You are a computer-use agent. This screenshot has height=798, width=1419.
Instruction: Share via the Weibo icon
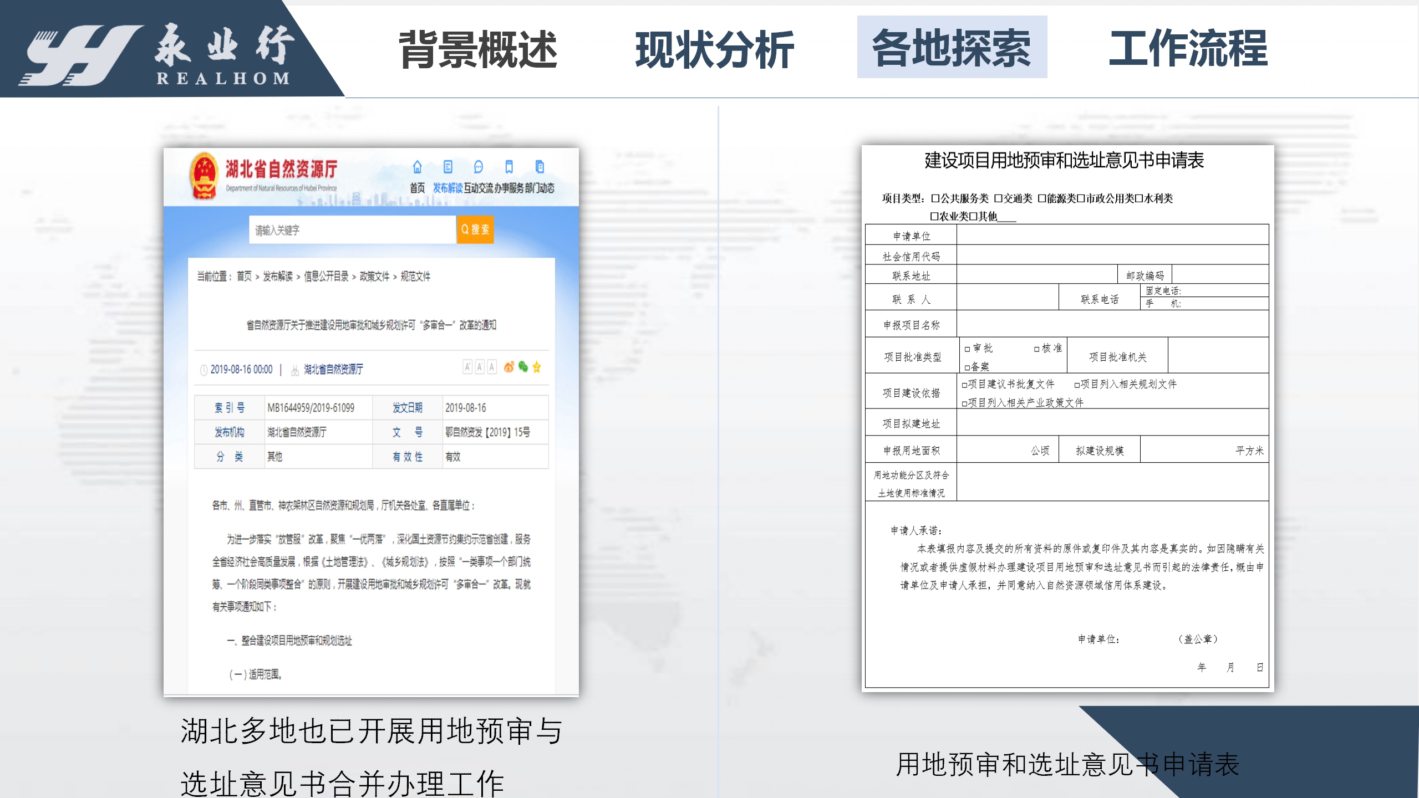pos(508,367)
